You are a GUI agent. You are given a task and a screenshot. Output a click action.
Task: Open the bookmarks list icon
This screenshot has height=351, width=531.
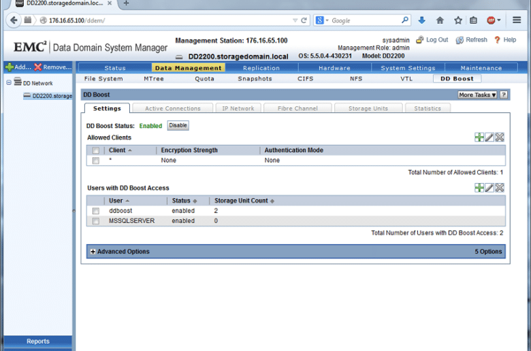(473, 20)
